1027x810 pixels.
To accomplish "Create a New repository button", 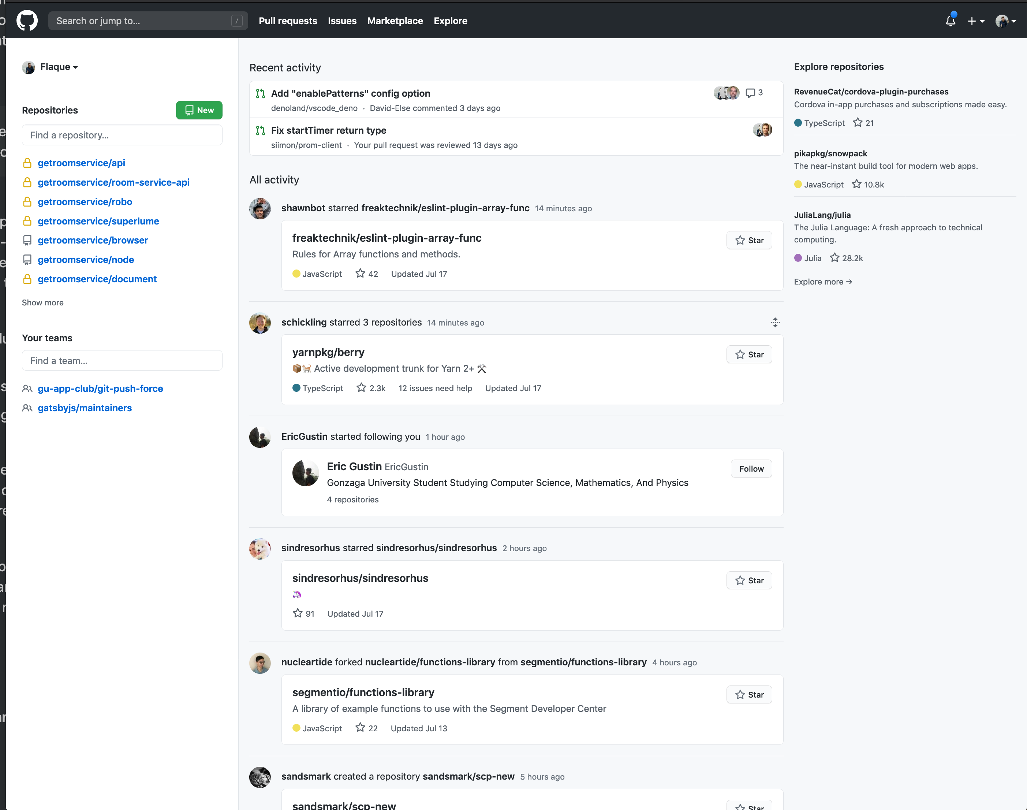I will [199, 110].
